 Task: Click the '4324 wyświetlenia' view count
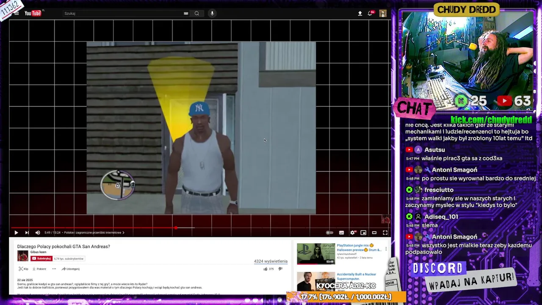(271, 261)
